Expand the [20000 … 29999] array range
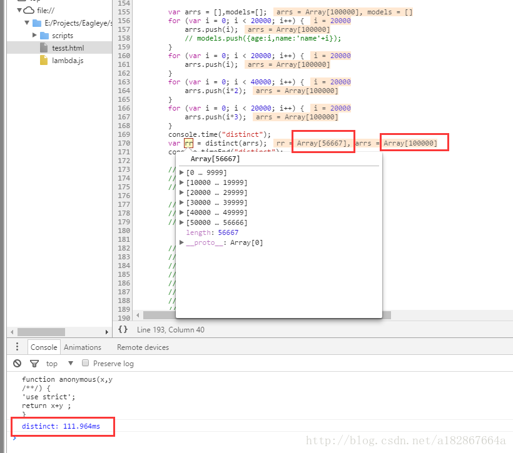Screen dimensions: 513x453 (181, 192)
